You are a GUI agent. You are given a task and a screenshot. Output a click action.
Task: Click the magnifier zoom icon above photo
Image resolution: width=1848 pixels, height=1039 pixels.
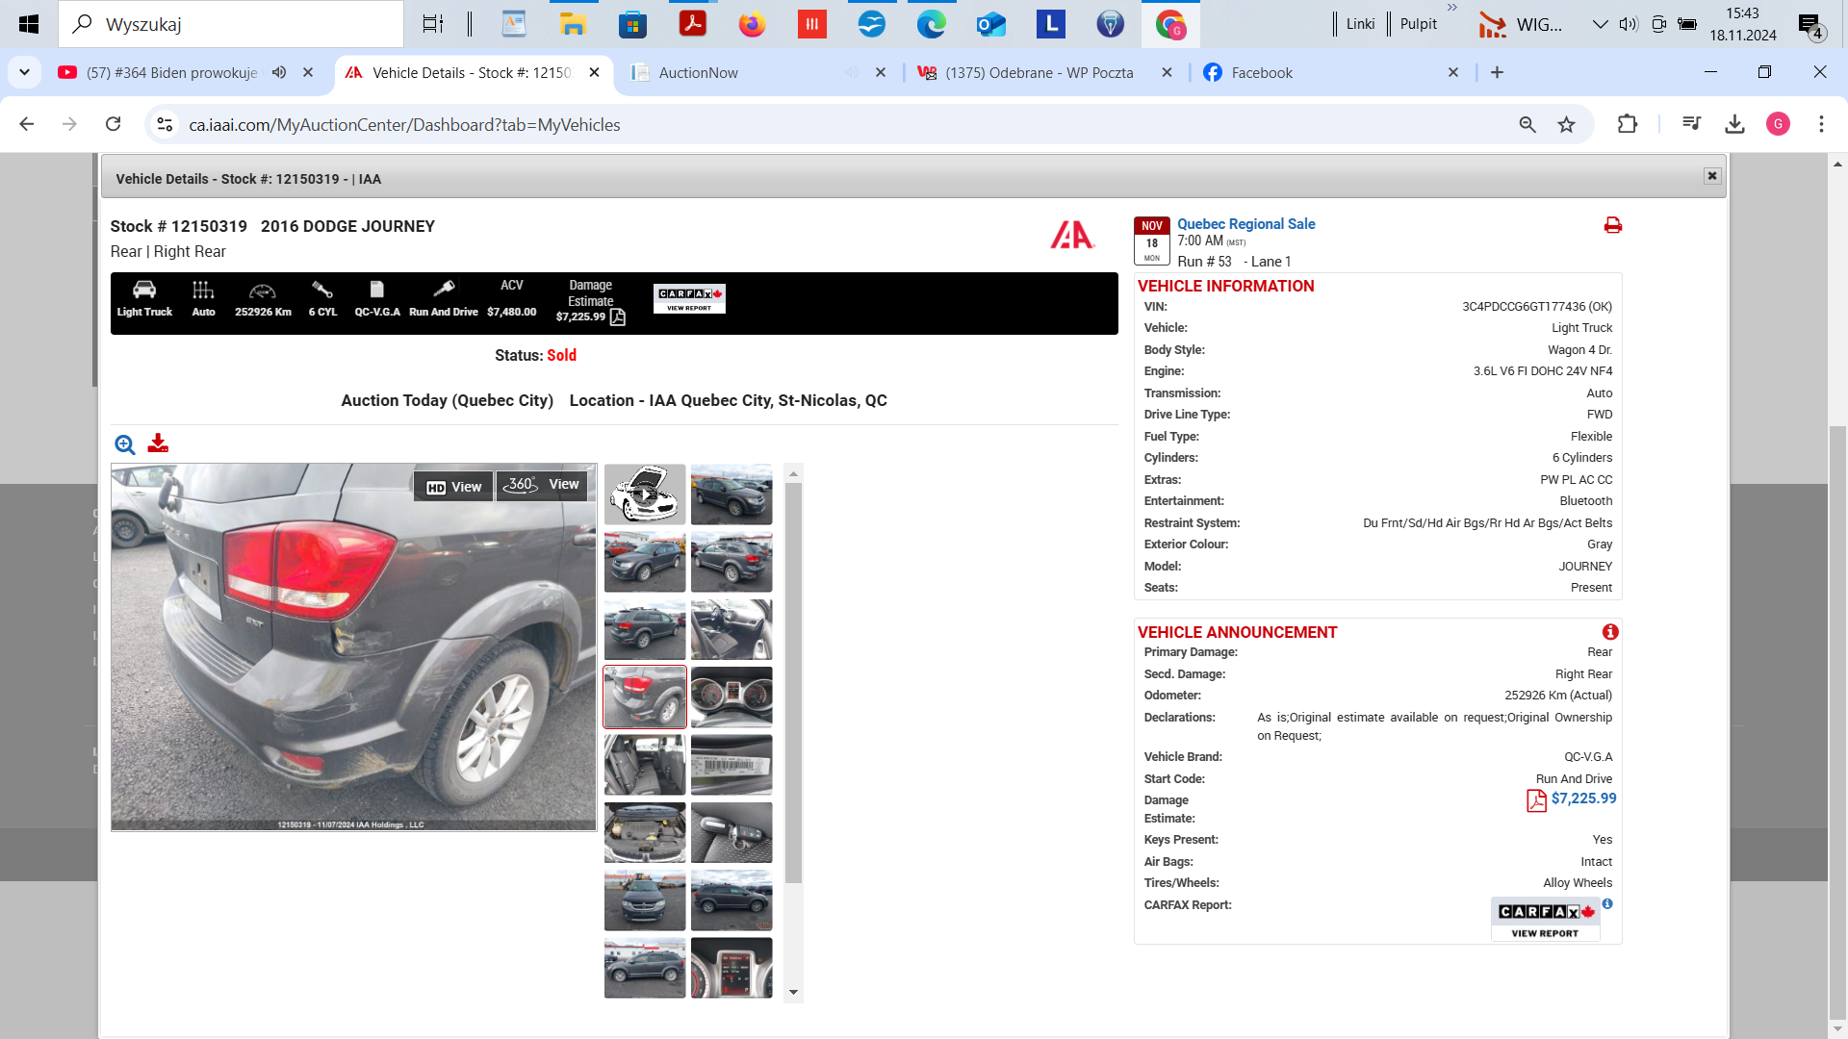(x=125, y=444)
